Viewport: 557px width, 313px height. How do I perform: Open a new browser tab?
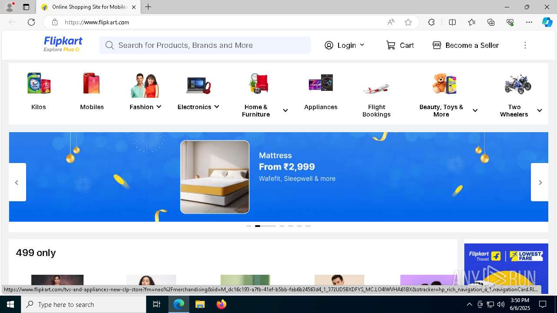pyautogui.click(x=148, y=7)
